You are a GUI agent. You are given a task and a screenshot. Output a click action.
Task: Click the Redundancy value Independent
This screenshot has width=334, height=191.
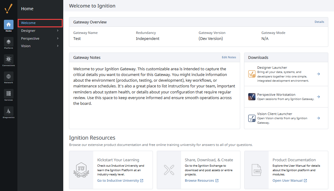[148, 39]
